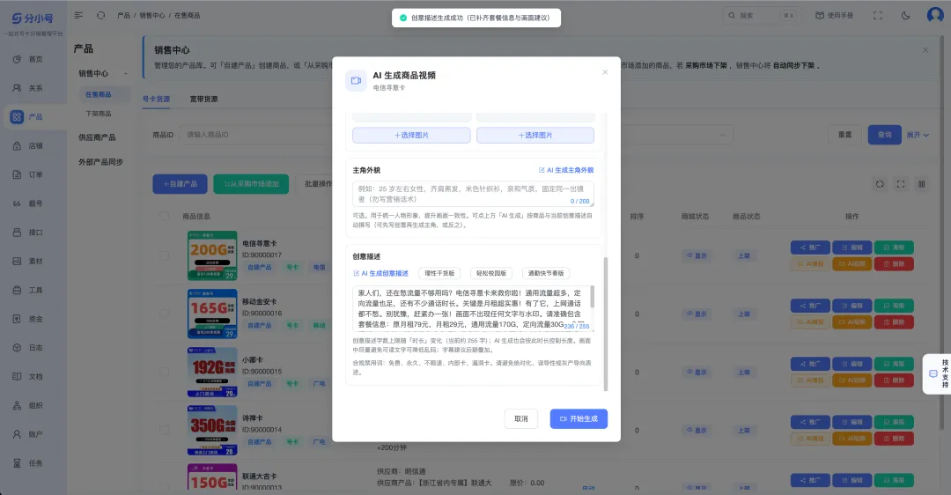Click 查询 search button
Screen dimensions: 951x495
coord(884,135)
